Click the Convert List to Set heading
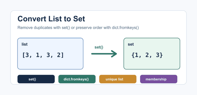The image size is (197, 95). (51, 19)
